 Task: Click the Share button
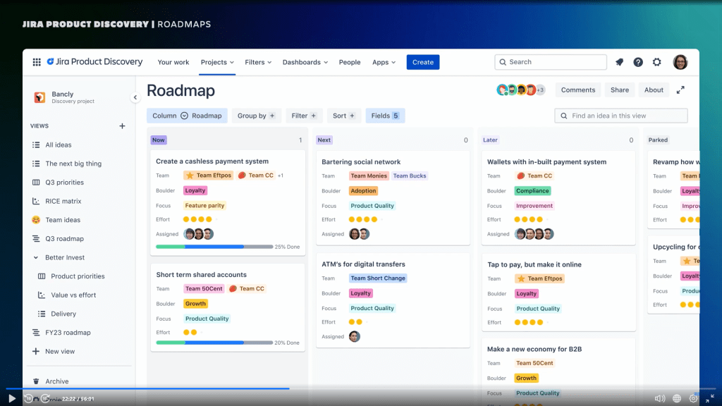(x=620, y=90)
